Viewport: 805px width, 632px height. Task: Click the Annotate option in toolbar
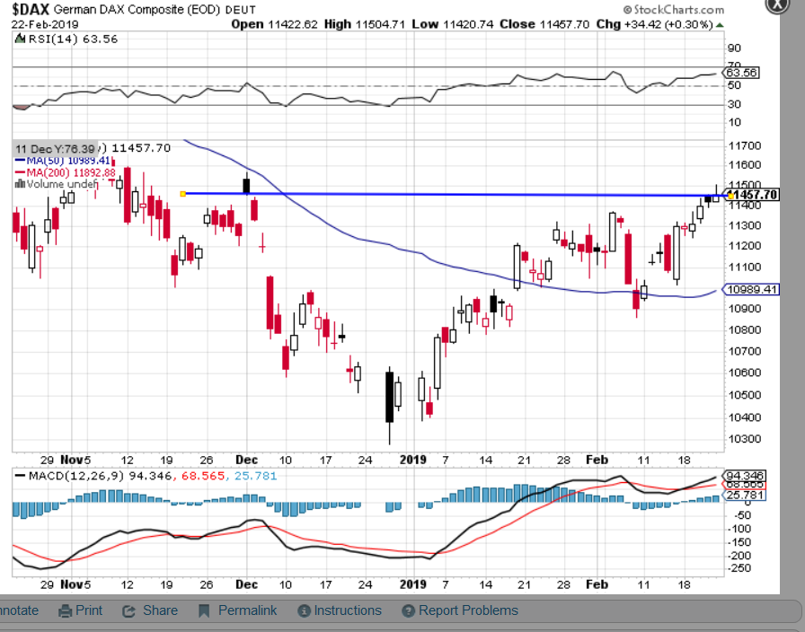(x=19, y=610)
